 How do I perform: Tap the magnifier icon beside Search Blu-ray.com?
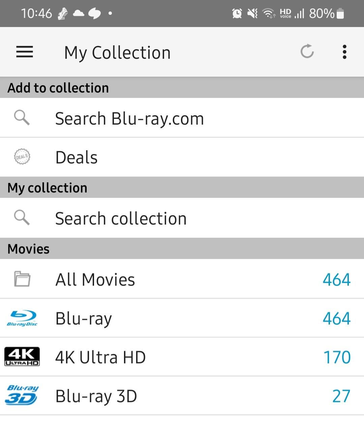22,118
